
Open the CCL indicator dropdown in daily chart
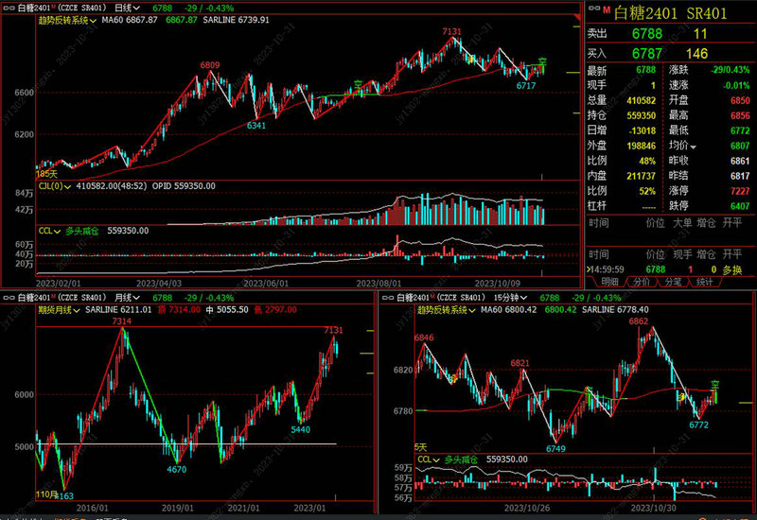pos(59,230)
